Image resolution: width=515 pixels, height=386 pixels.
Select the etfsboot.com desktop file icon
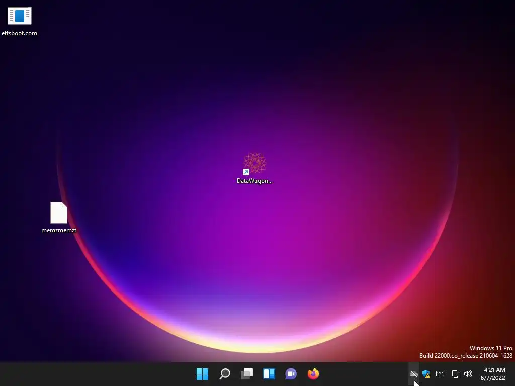[x=20, y=16]
